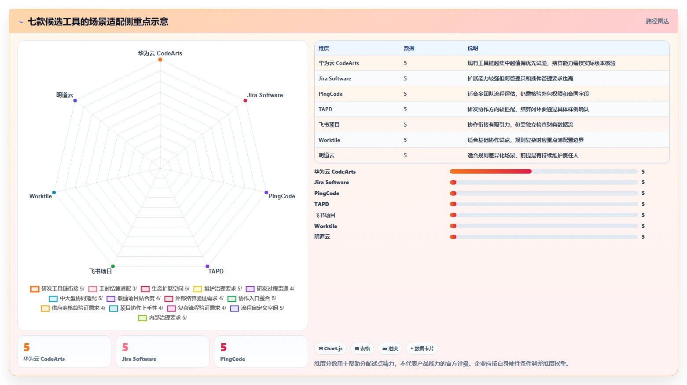
Task: Click the 内部治理要求 legend swatch
Action: pos(143,318)
